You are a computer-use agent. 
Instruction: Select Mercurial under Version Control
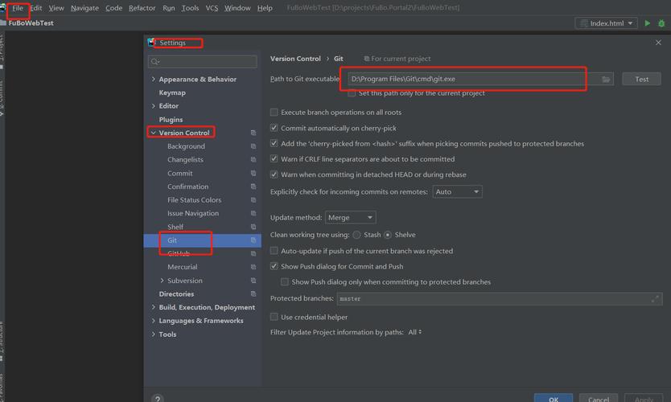coord(183,267)
